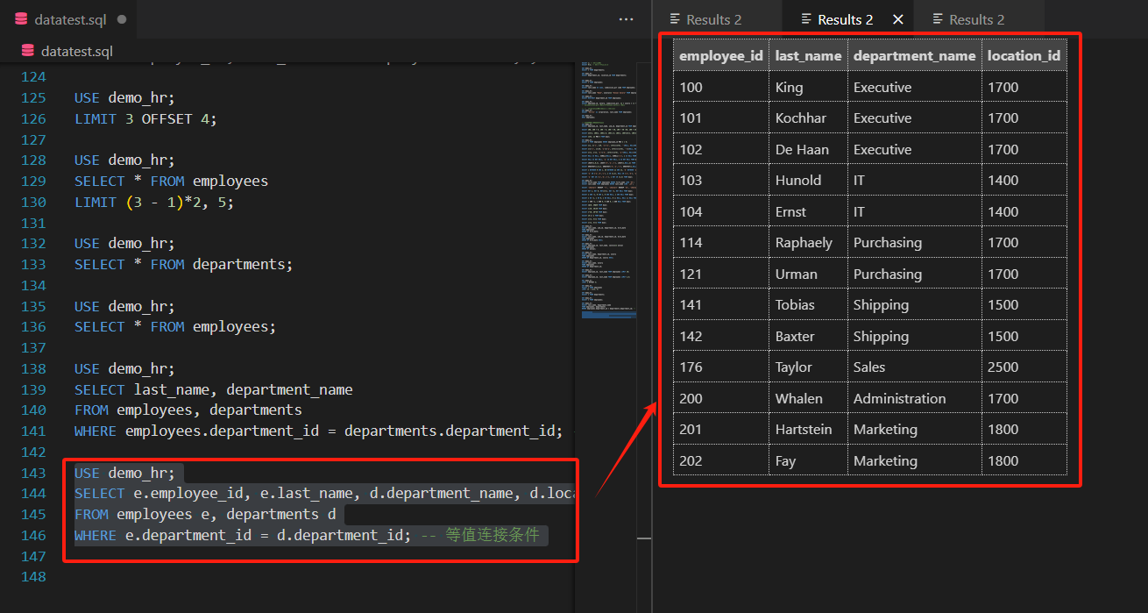
Task: Click the USE demo_hr; statement on line 143
Action: click(x=124, y=473)
